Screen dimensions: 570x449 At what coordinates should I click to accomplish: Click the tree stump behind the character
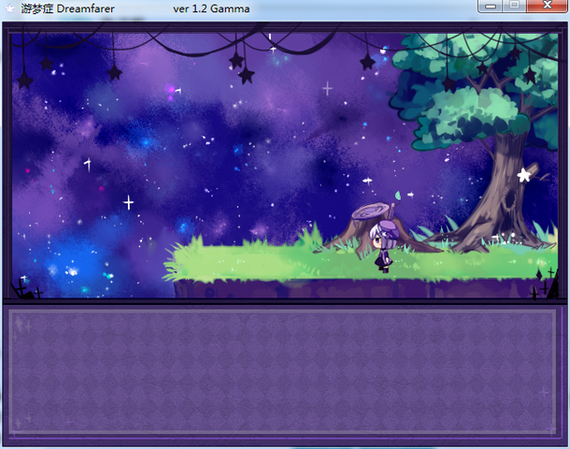[378, 229]
